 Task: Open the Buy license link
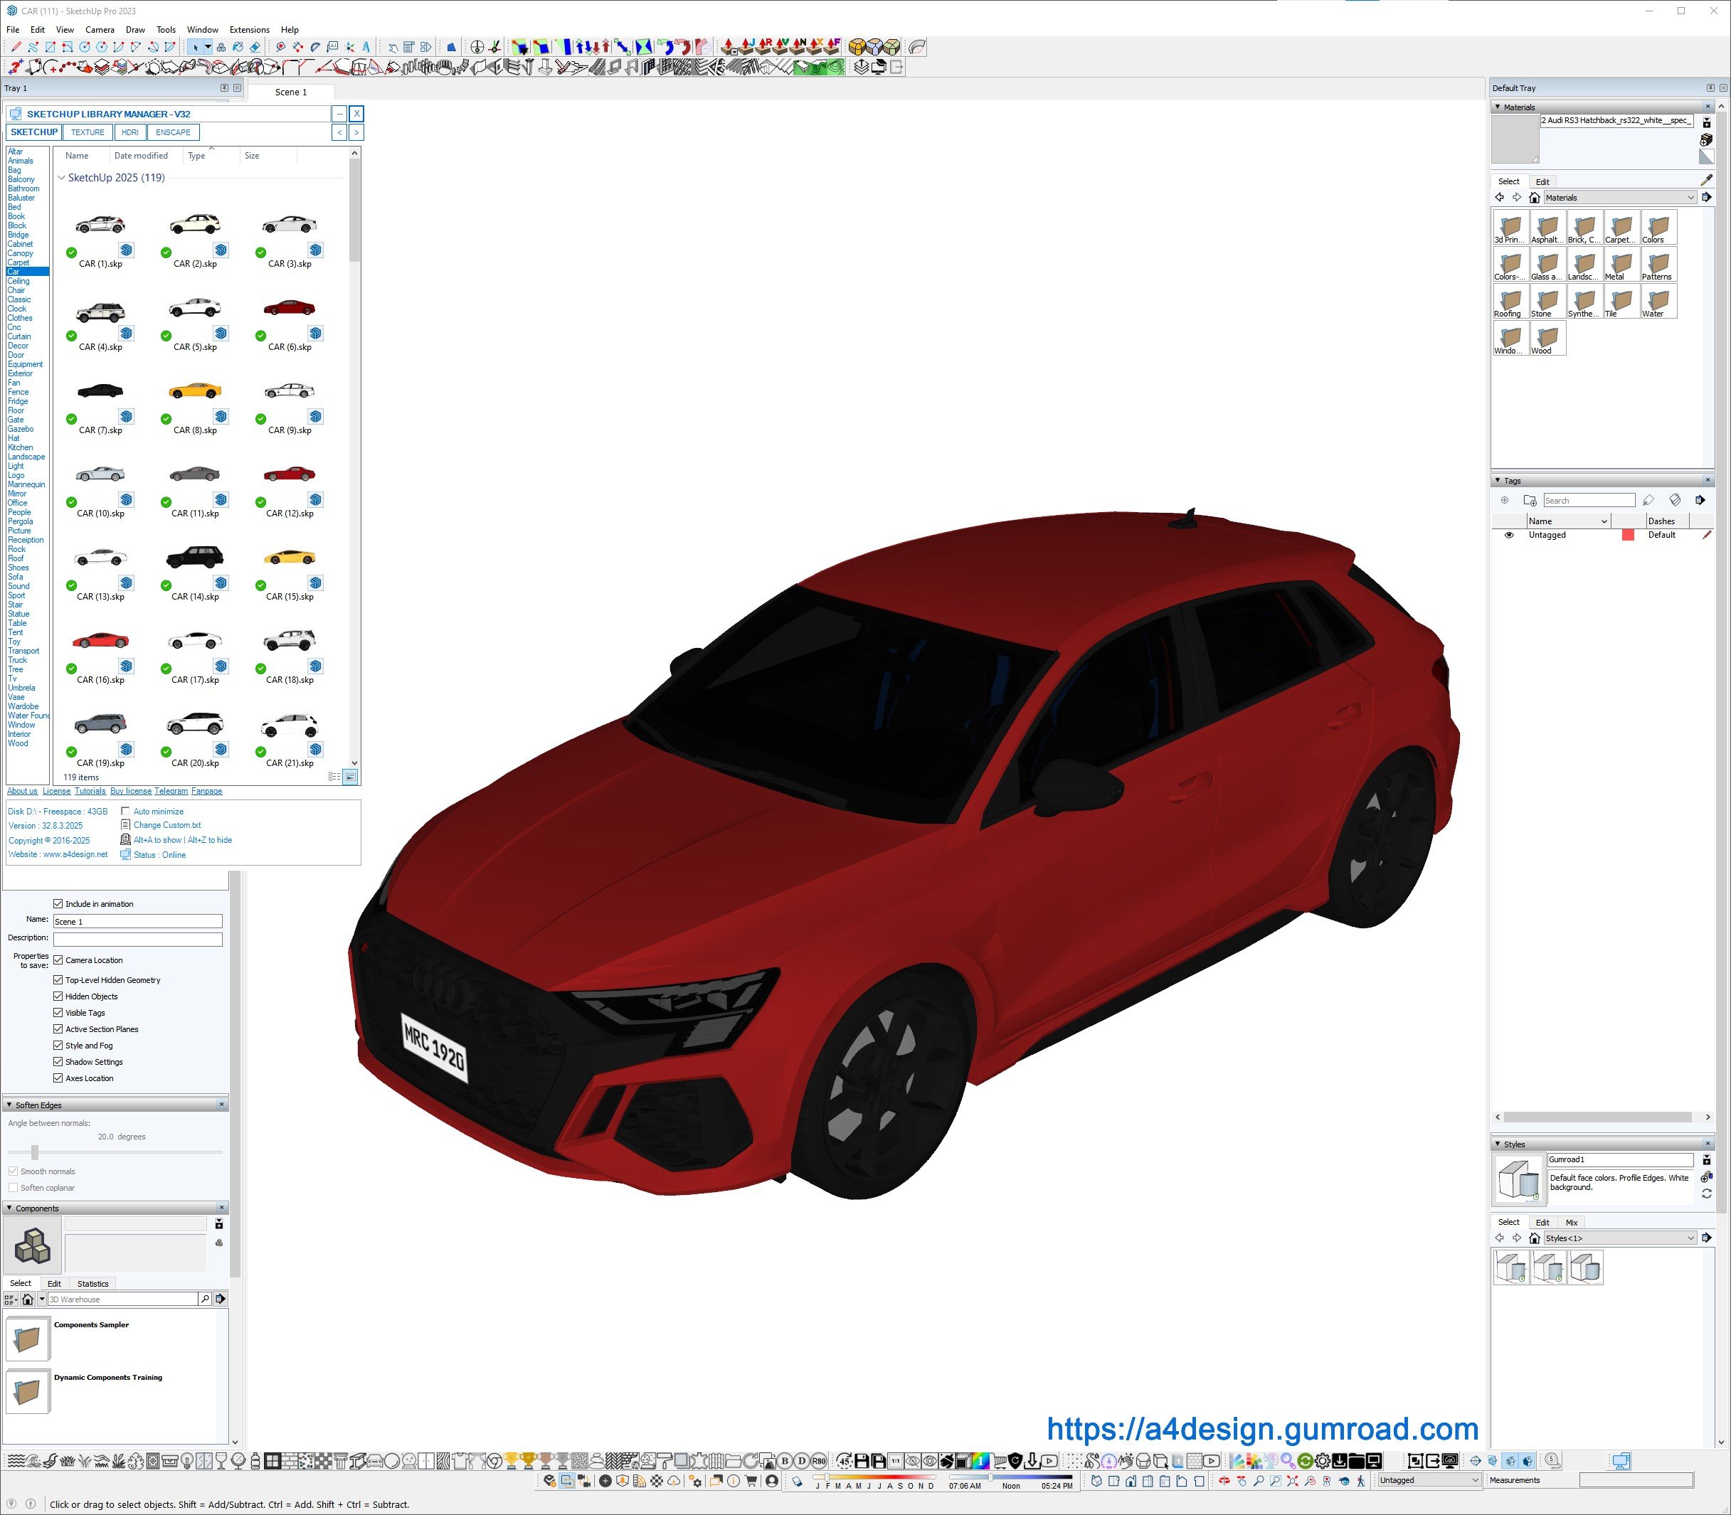130,792
